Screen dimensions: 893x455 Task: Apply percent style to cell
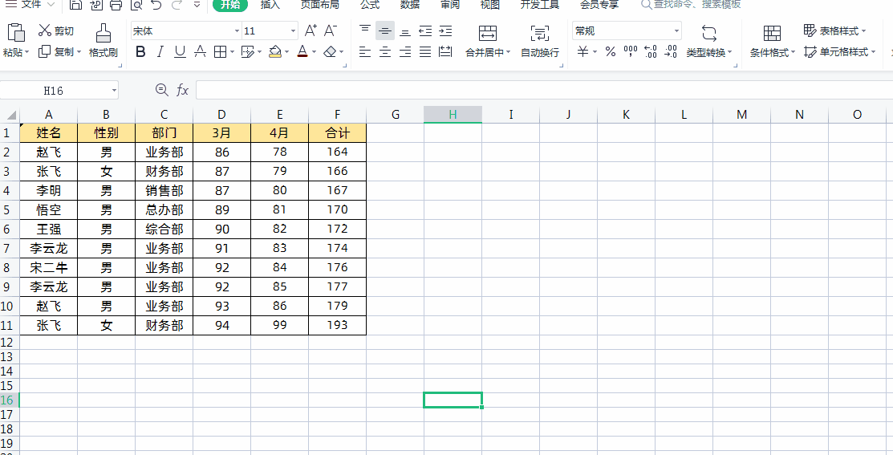611,52
